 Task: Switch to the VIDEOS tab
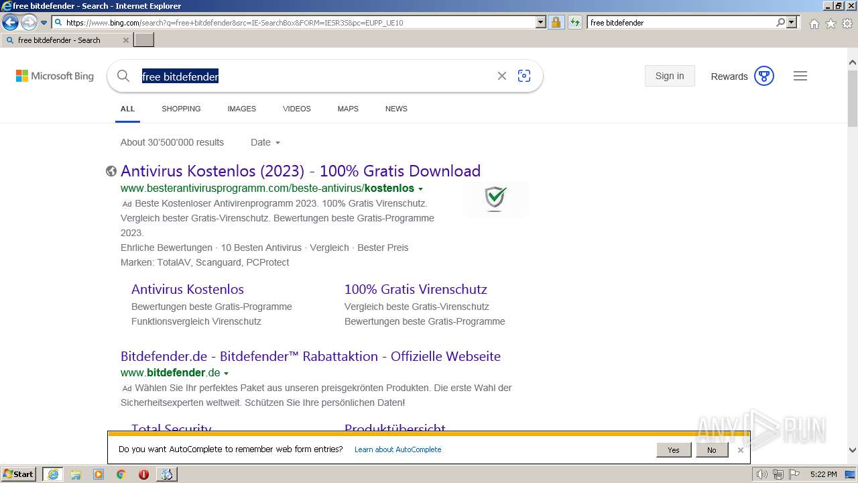[x=296, y=109]
